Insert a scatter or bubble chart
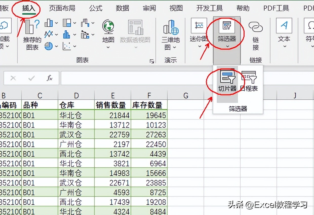Screen dimensions: 314x215 coord(67,46)
